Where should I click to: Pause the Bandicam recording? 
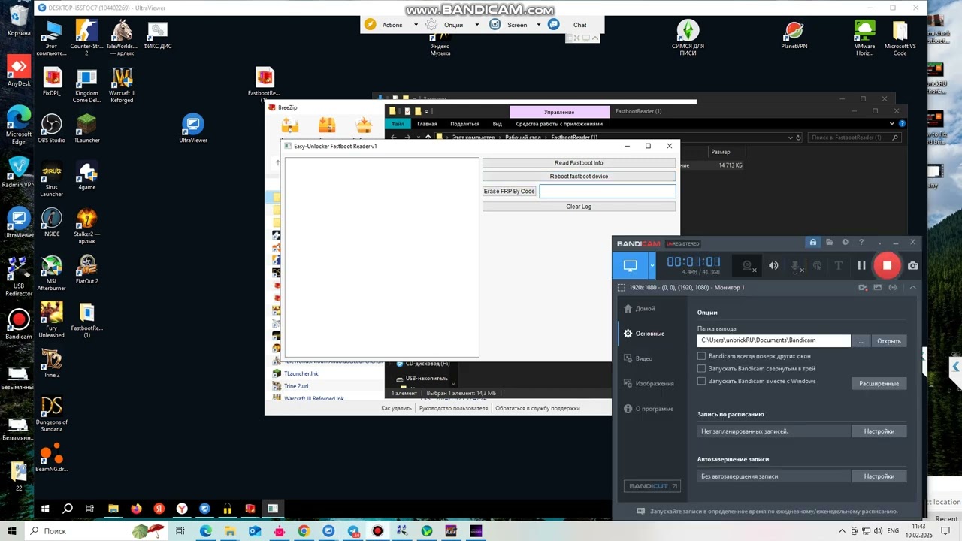coord(861,265)
